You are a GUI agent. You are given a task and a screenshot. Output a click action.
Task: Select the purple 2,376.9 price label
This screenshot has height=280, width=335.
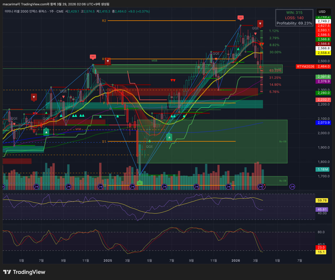tap(323, 81)
